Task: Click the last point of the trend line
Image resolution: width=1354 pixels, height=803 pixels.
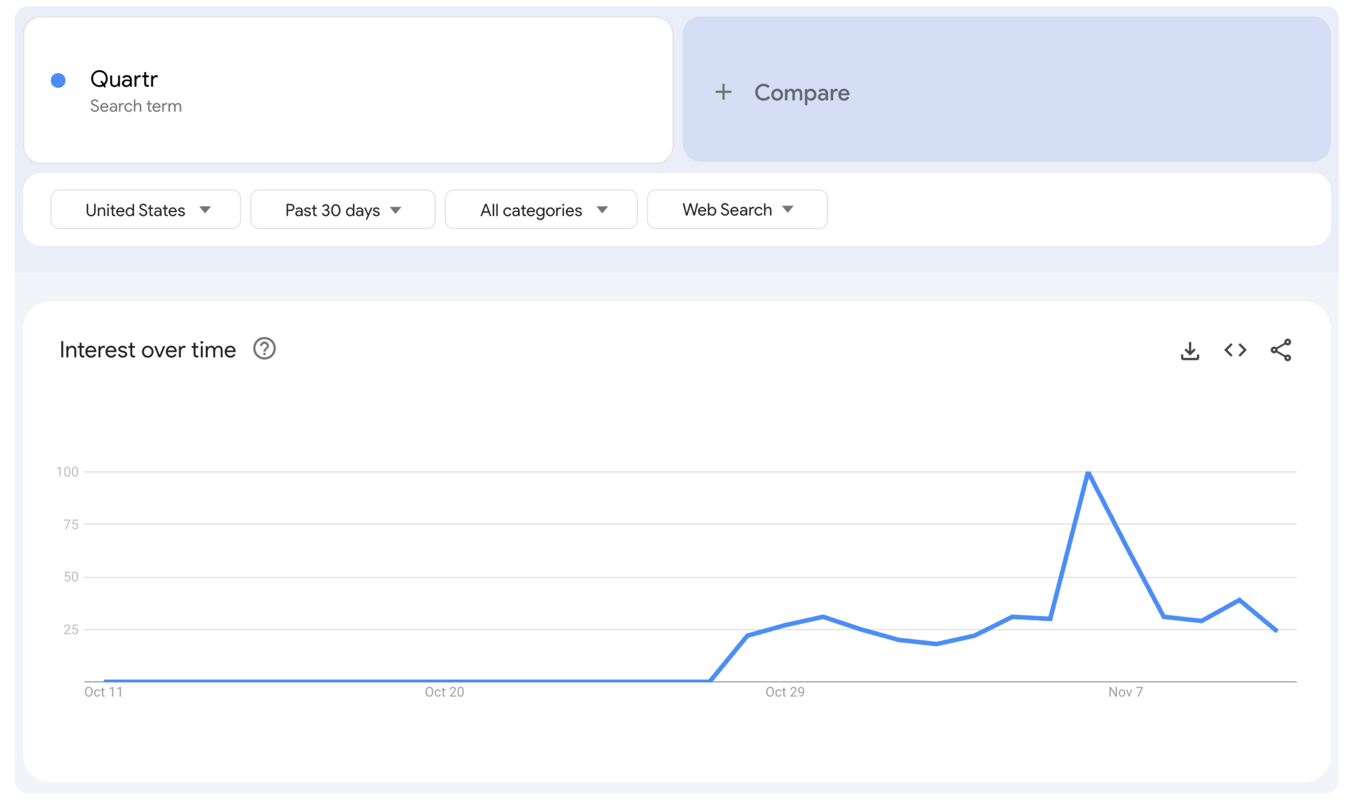Action: pyautogui.click(x=1276, y=631)
